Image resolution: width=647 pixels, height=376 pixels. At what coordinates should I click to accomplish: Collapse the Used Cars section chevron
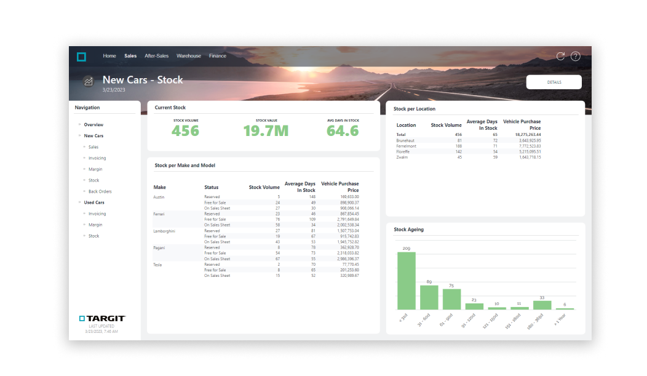pos(80,202)
